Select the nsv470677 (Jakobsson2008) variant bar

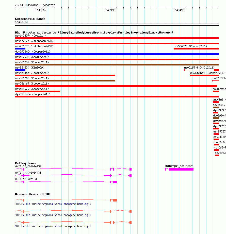point(117,43)
